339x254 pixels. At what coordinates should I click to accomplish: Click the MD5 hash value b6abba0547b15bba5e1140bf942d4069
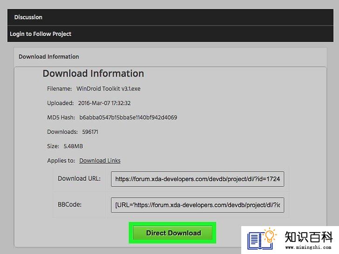(128, 117)
